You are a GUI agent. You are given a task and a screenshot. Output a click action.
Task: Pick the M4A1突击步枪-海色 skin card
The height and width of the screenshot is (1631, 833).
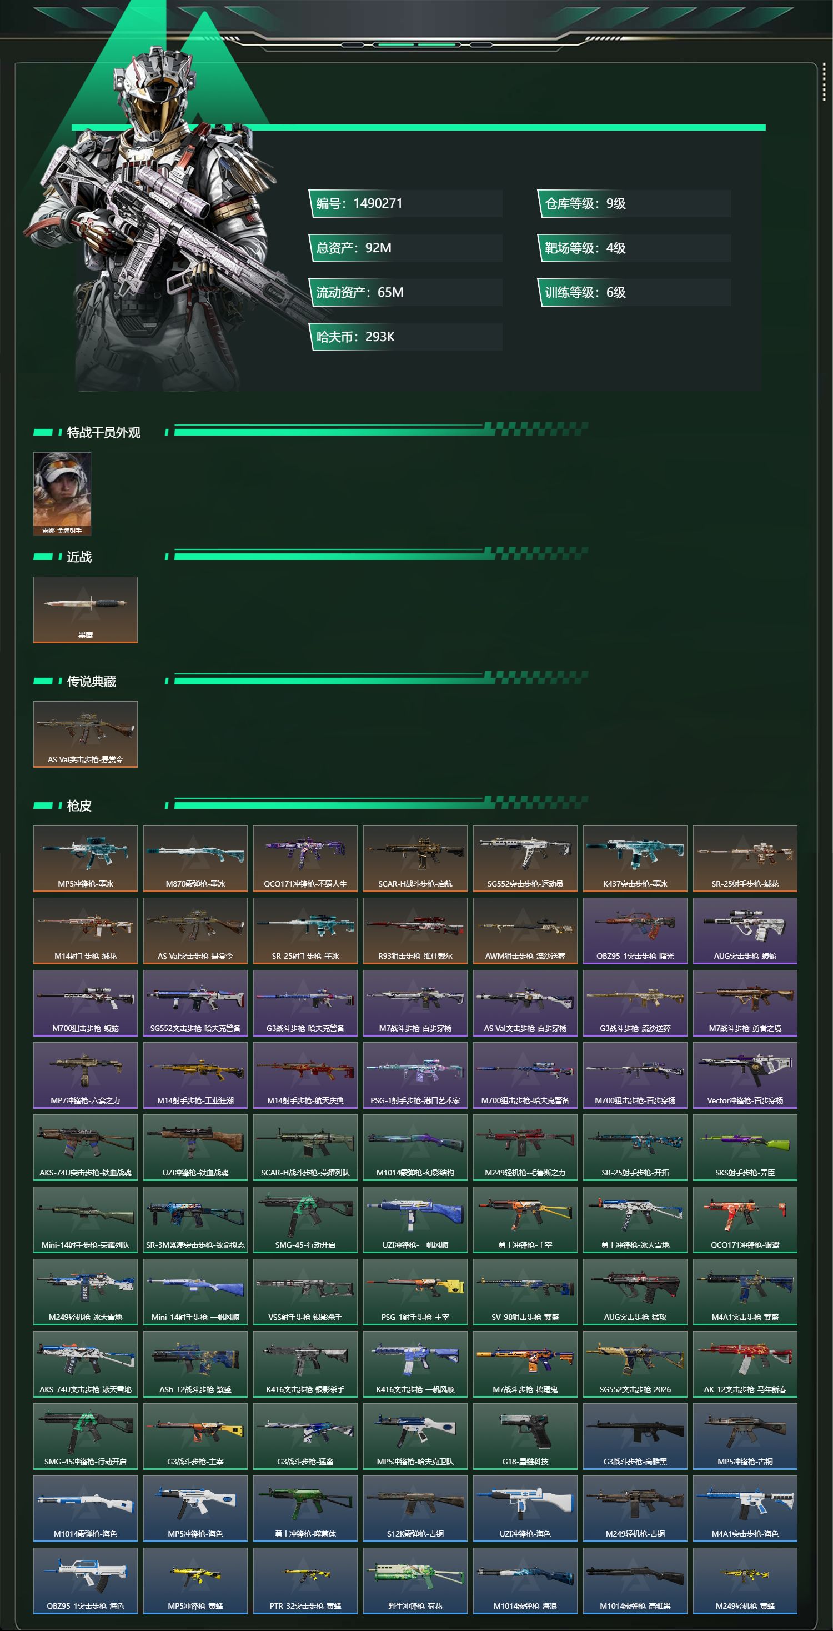click(x=745, y=1508)
